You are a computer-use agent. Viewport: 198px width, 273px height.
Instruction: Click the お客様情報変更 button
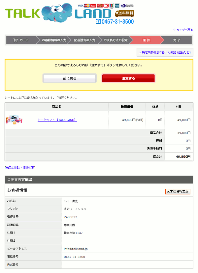[178, 192]
